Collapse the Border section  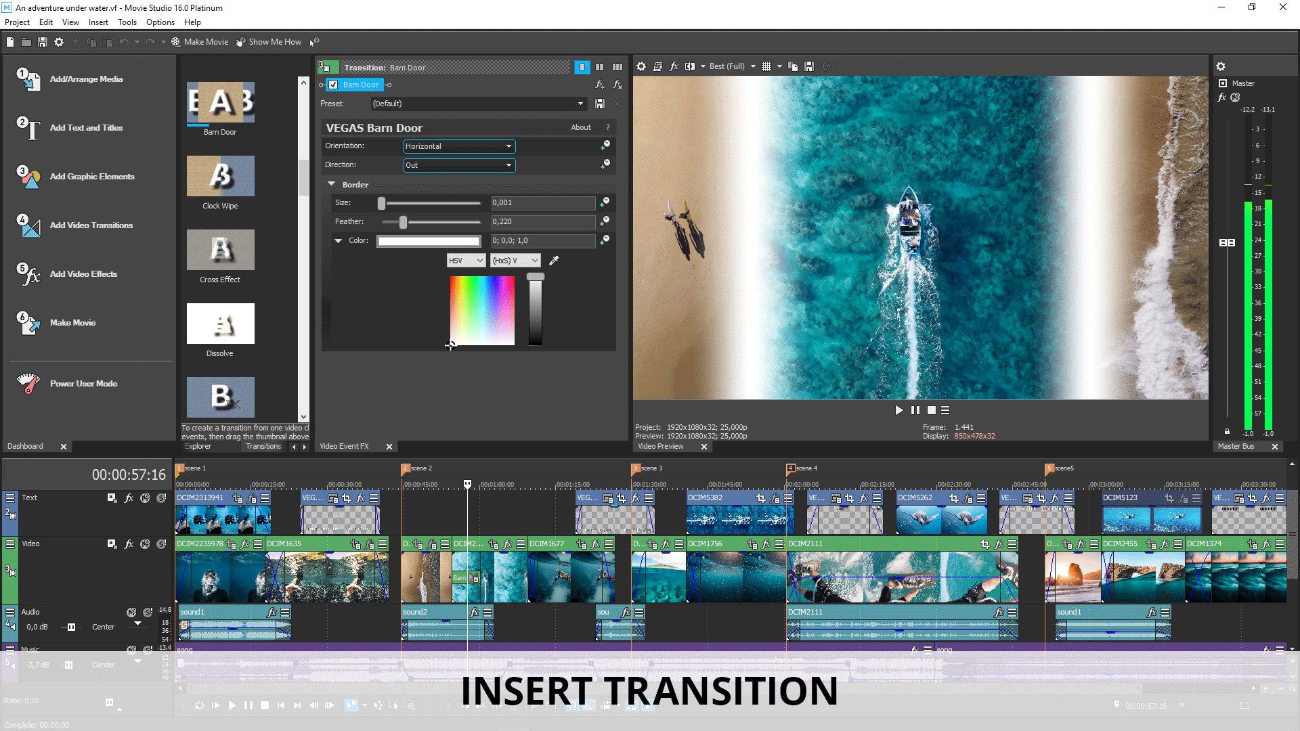click(x=332, y=184)
